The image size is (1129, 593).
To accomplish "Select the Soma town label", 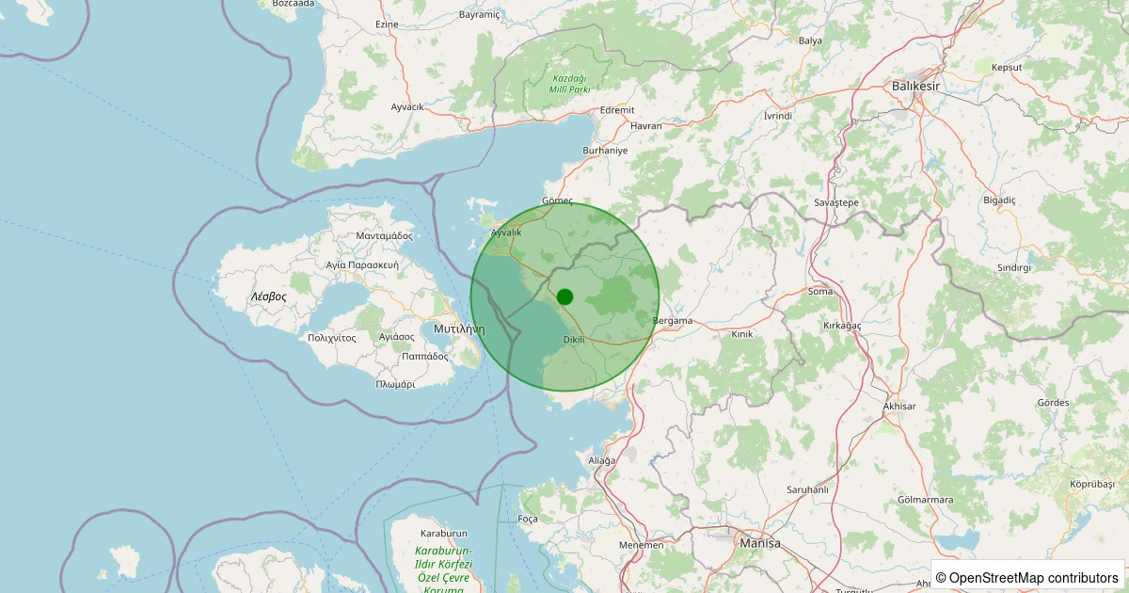I will (x=820, y=291).
